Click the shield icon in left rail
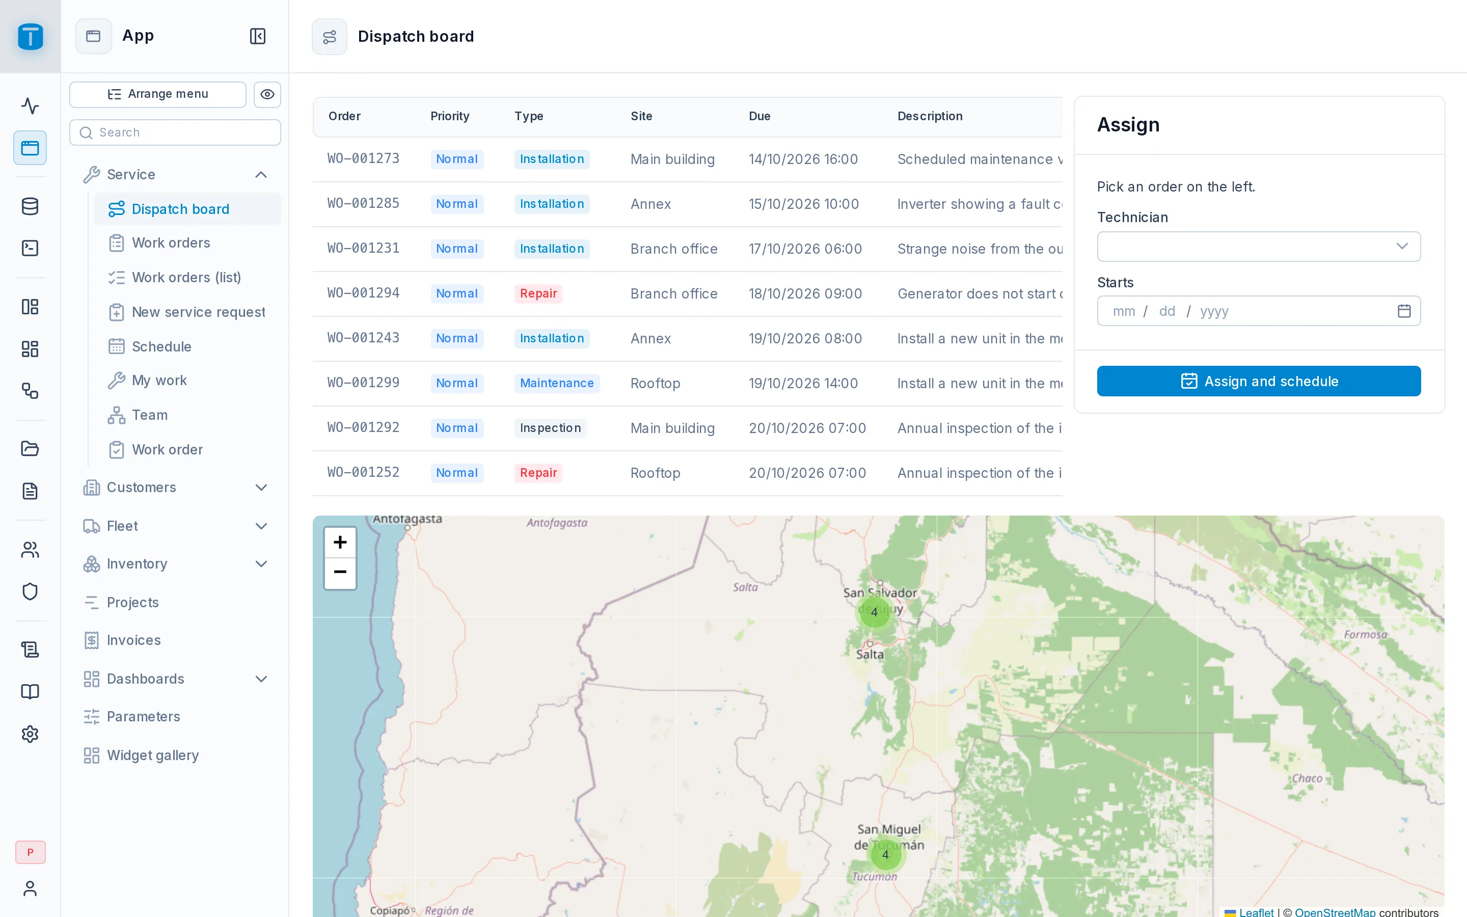Screen dimensions: 1467x917 (30, 591)
